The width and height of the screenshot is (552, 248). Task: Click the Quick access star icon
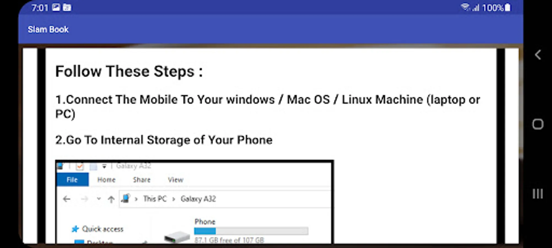[75, 229]
